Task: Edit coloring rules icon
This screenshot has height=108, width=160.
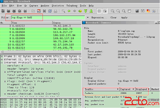Action: (148, 11)
